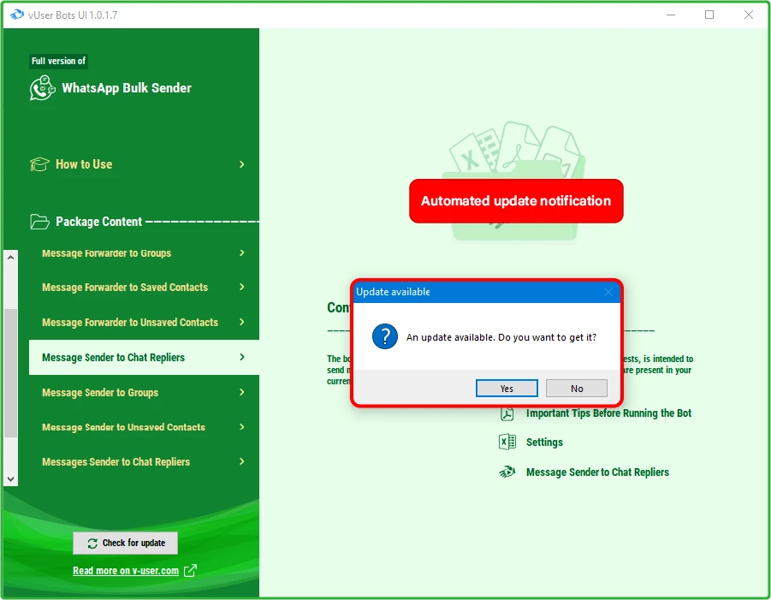Image resolution: width=771 pixels, height=600 pixels.
Task: Click the sidebar scrollbar up arrow
Action: [11, 257]
